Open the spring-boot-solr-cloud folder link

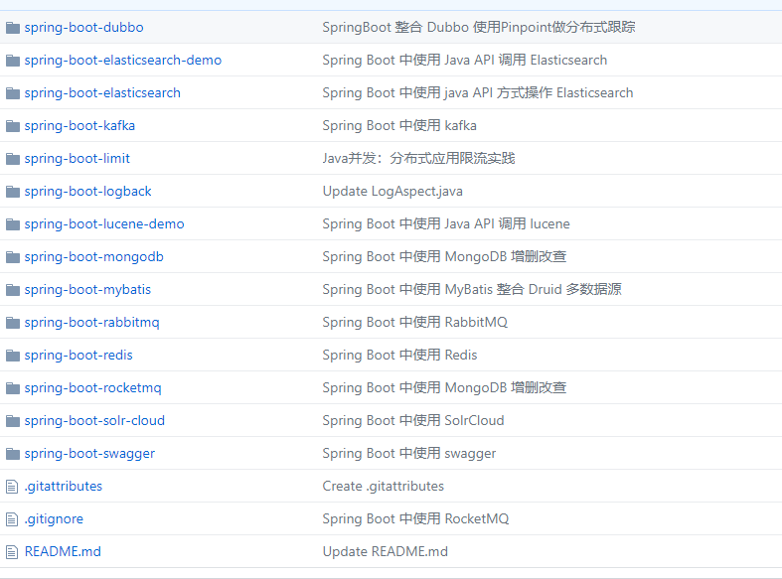[x=94, y=420]
